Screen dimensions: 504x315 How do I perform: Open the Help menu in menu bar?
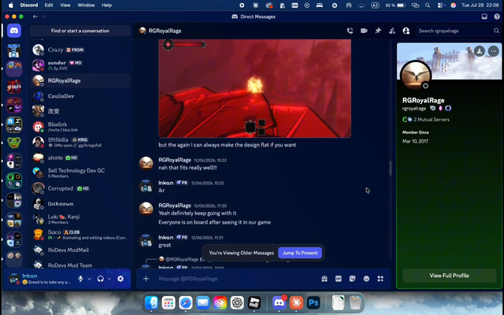click(107, 6)
